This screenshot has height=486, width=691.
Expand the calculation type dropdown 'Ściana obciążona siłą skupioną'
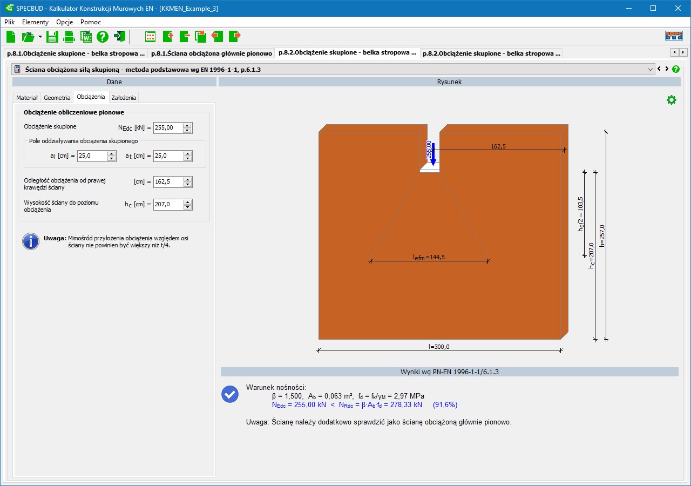pos(650,69)
